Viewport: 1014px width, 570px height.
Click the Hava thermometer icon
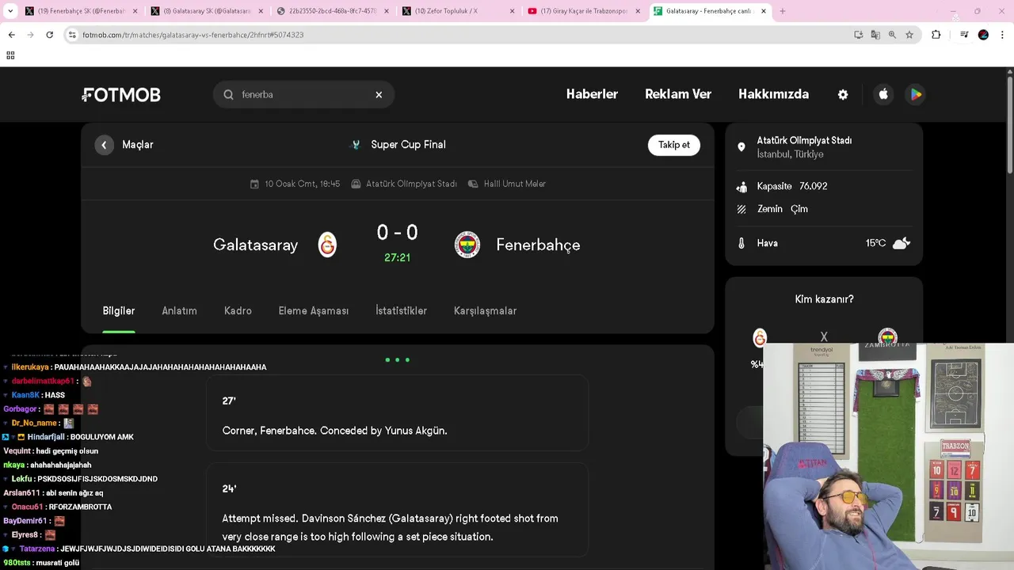click(x=741, y=244)
